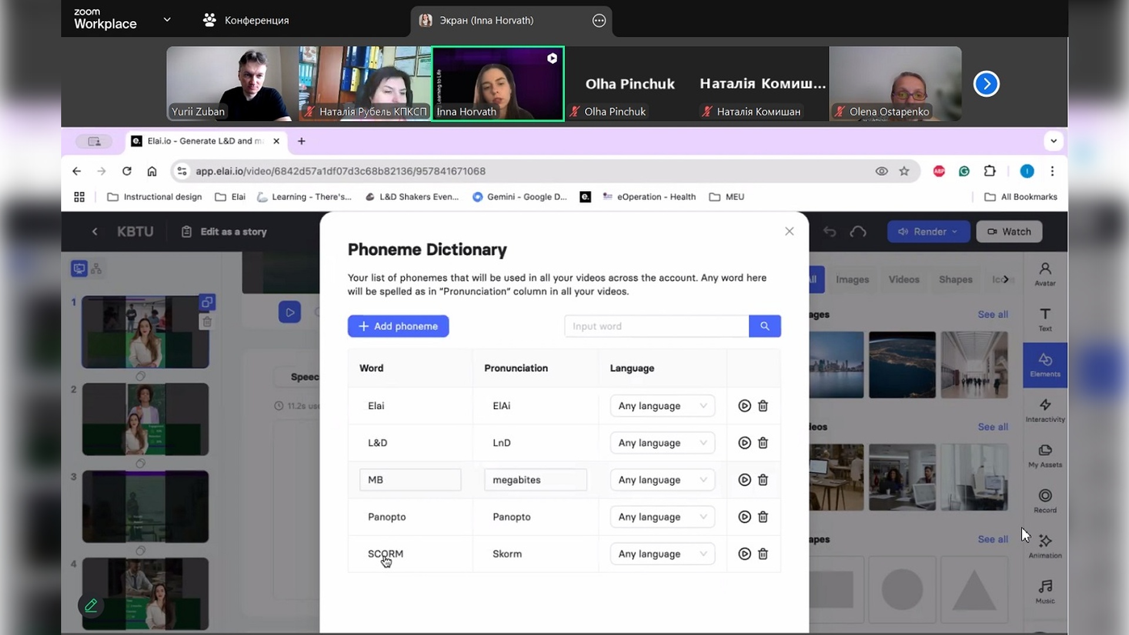
Task: Expand the Zoom Workplace dropdown chevron
Action: (167, 19)
